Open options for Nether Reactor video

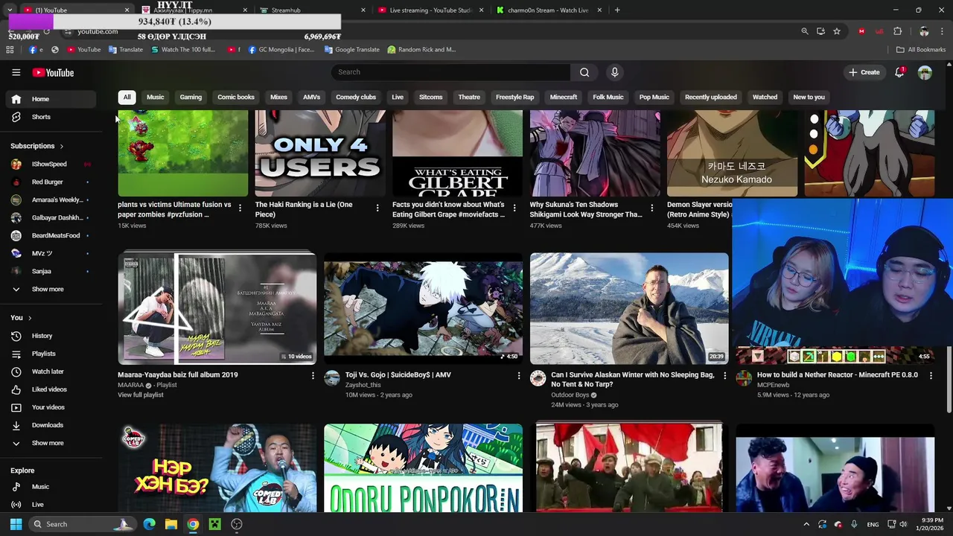[931, 376]
